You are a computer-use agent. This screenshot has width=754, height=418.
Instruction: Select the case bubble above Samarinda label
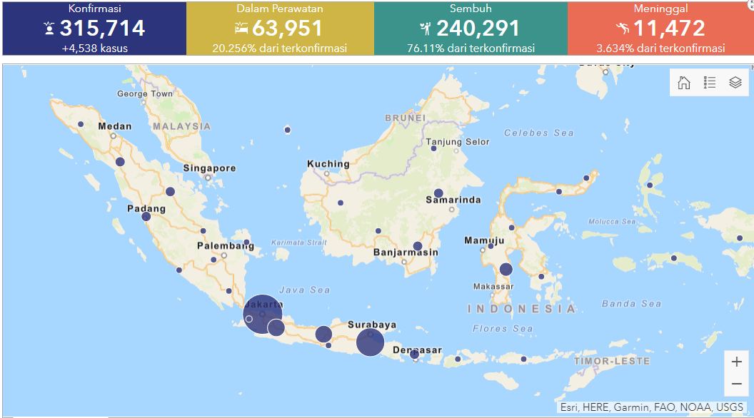click(x=438, y=193)
